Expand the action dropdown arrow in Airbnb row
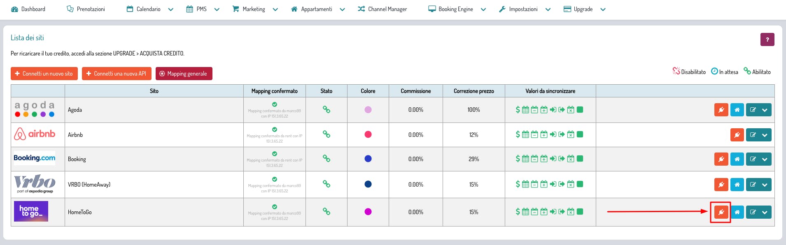 click(x=765, y=135)
